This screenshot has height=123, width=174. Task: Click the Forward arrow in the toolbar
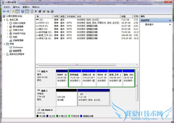tap(8, 11)
